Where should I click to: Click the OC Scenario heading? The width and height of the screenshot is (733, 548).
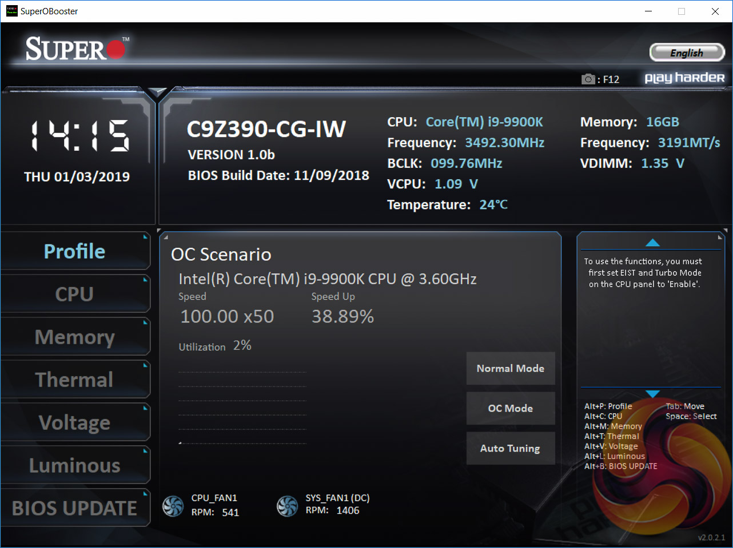tap(221, 255)
